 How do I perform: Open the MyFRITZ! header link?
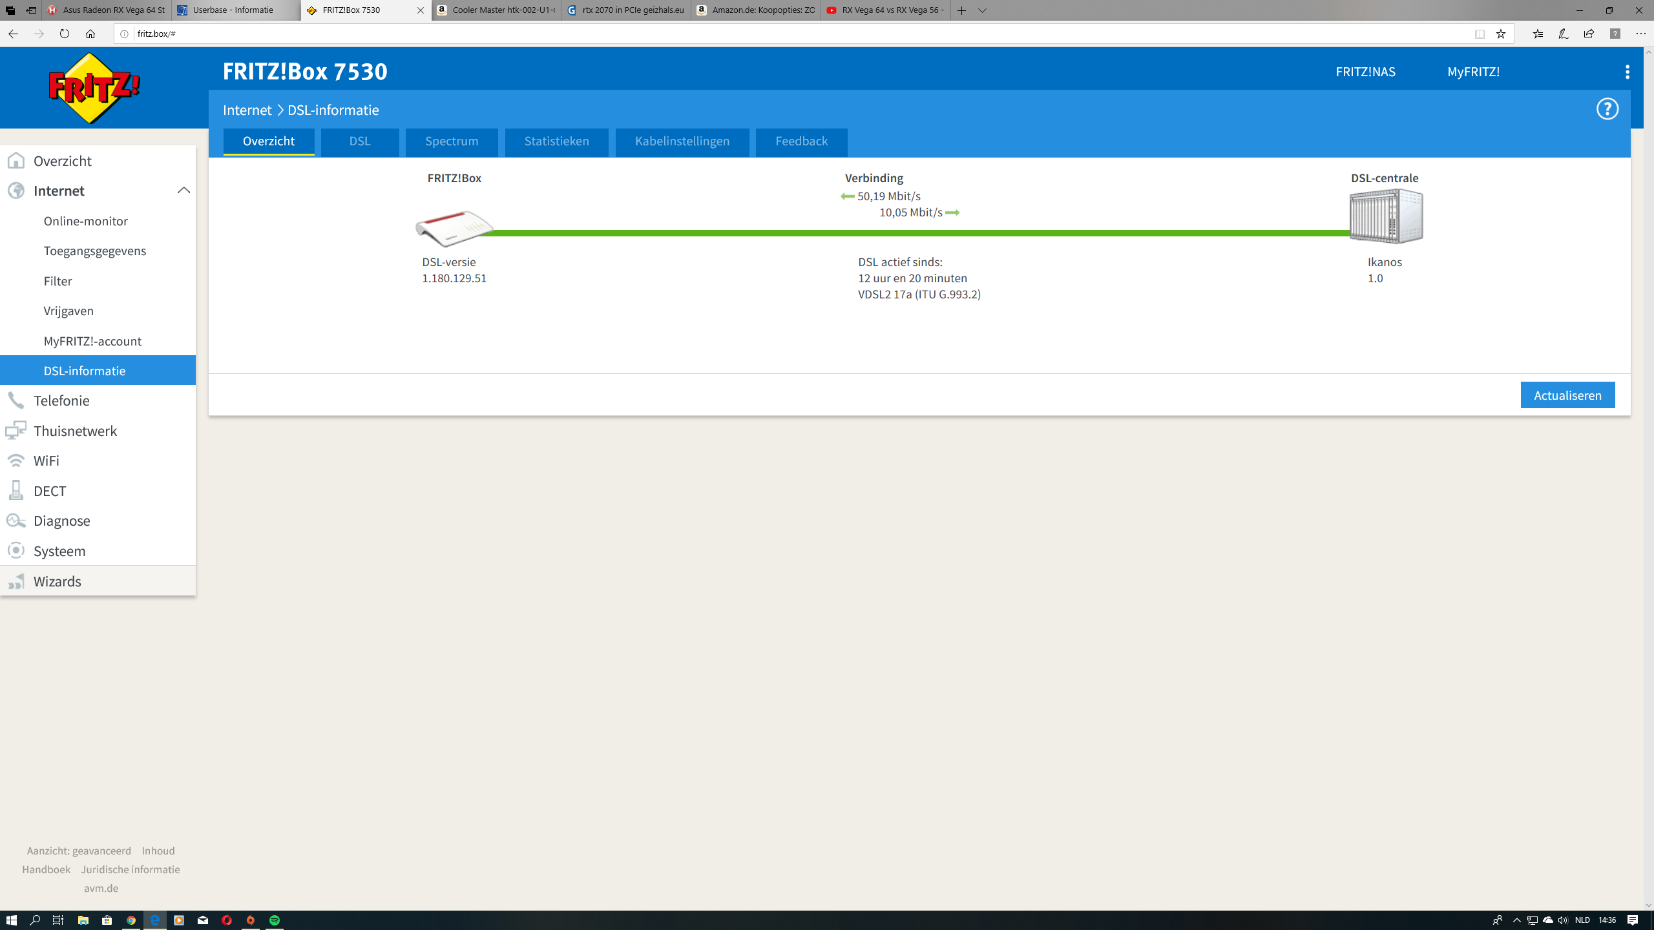pos(1473,72)
